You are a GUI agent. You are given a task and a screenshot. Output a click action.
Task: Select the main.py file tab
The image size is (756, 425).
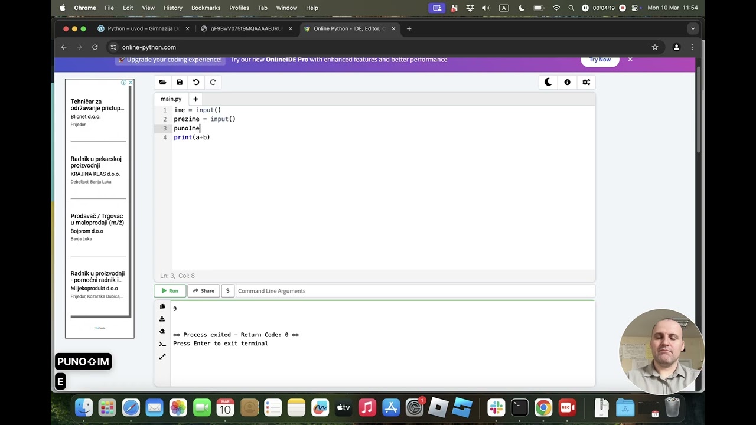coord(171,99)
